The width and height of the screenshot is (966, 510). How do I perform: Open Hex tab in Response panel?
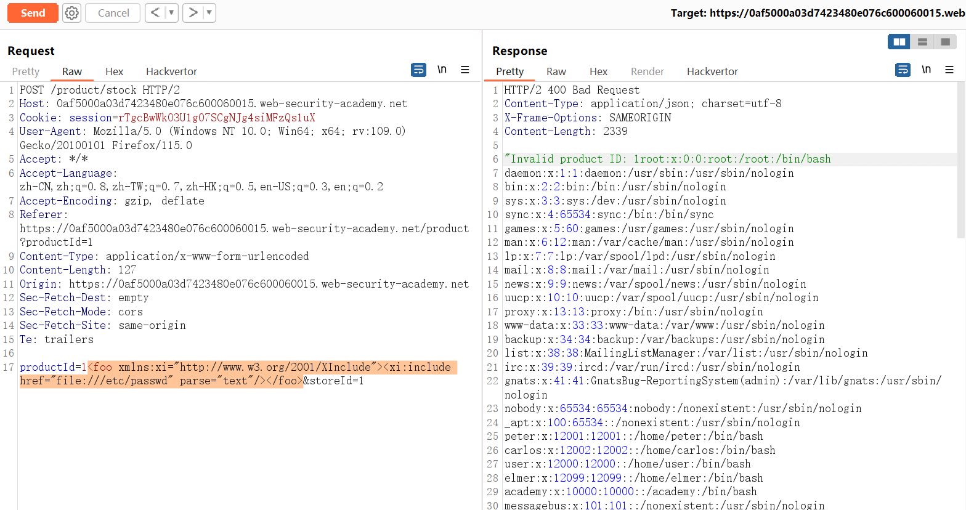pyautogui.click(x=598, y=71)
